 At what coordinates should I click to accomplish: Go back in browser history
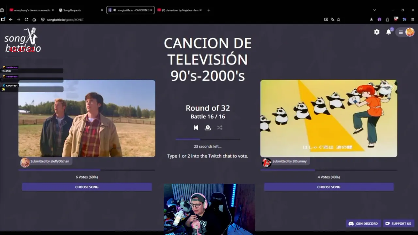coord(11,20)
